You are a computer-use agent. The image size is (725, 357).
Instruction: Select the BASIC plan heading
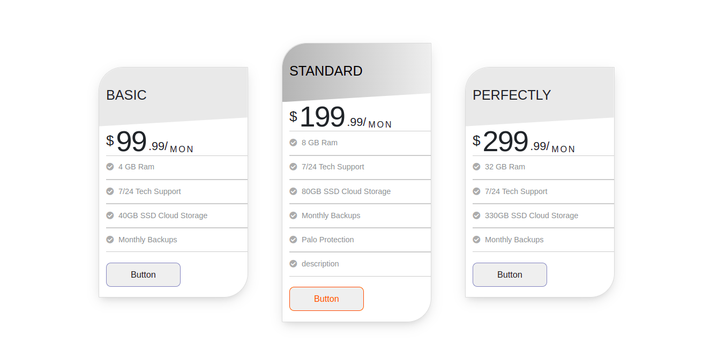[x=126, y=95]
